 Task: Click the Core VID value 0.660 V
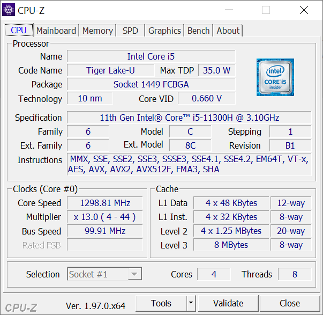(x=207, y=98)
